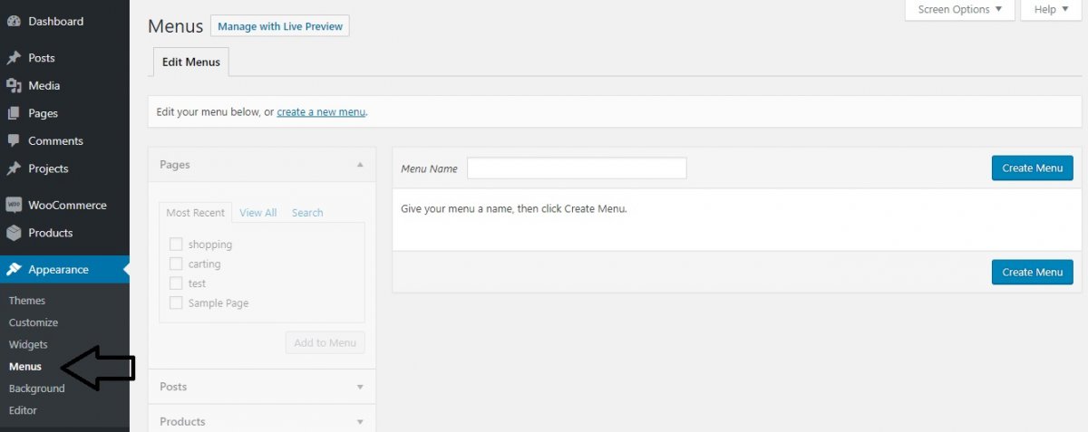Open Pages in the sidebar
The width and height of the screenshot is (1088, 432).
[44, 113]
